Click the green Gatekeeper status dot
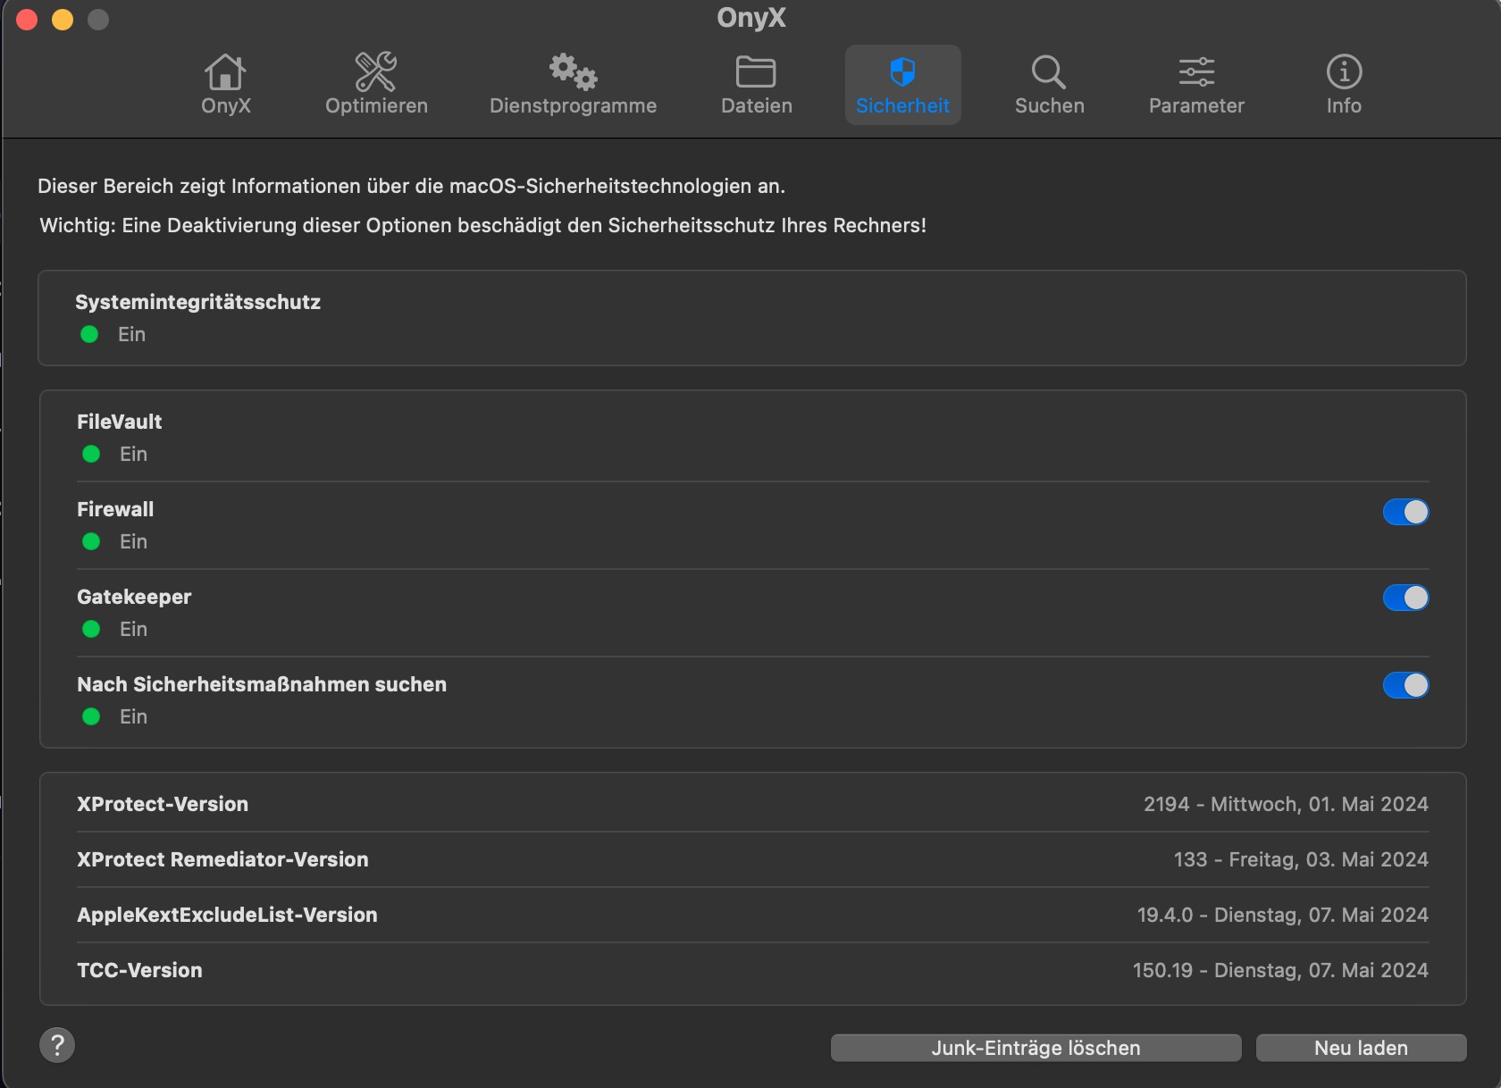1501x1088 pixels. click(x=91, y=629)
